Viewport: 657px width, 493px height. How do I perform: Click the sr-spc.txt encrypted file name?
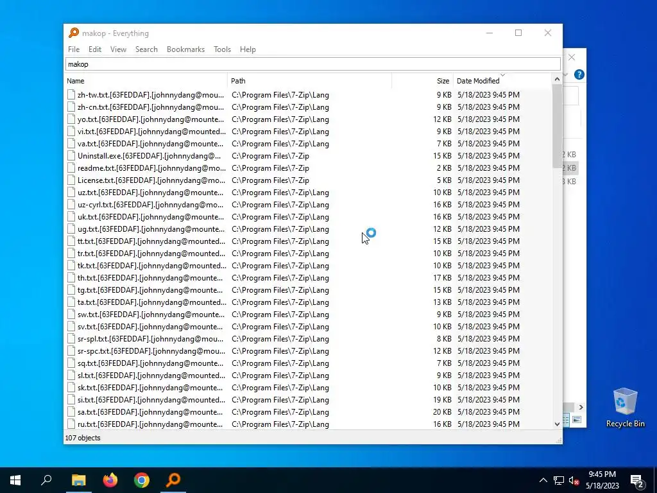point(150,351)
